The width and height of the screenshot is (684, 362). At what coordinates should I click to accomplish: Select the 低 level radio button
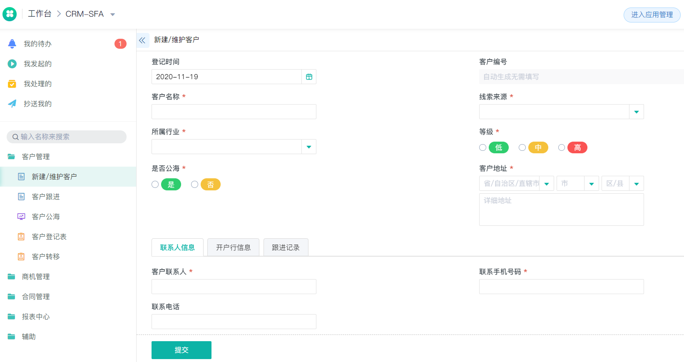point(483,147)
